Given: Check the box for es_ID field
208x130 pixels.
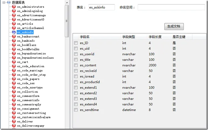Looking at the screenshot, I should click(76, 43).
